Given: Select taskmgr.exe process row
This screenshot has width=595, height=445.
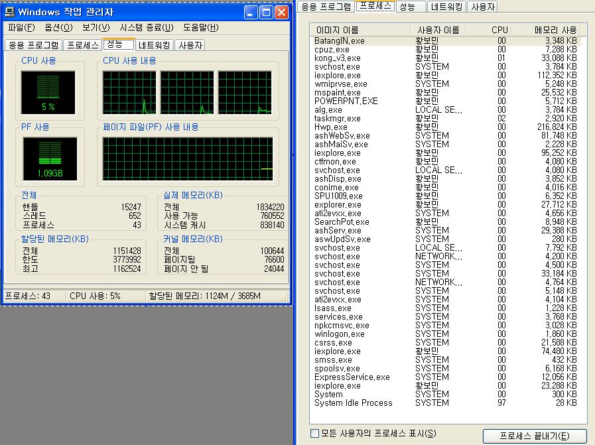Looking at the screenshot, I should coord(446,118).
